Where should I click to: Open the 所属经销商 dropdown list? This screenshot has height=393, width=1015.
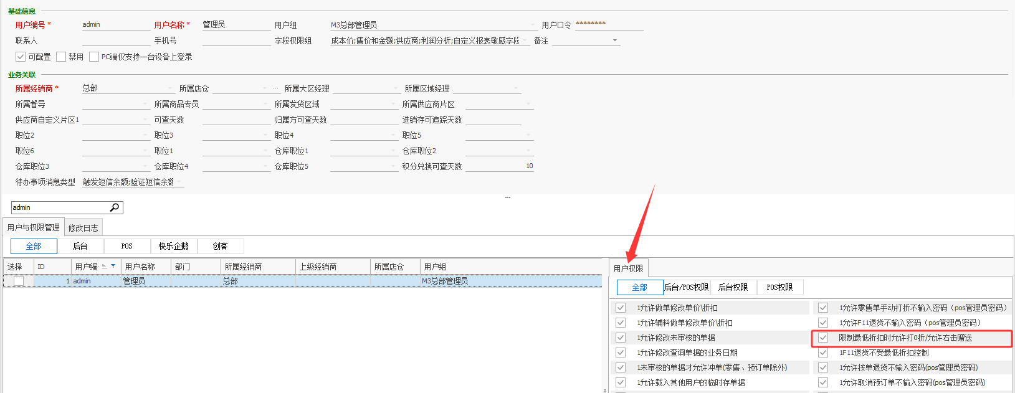(170, 88)
